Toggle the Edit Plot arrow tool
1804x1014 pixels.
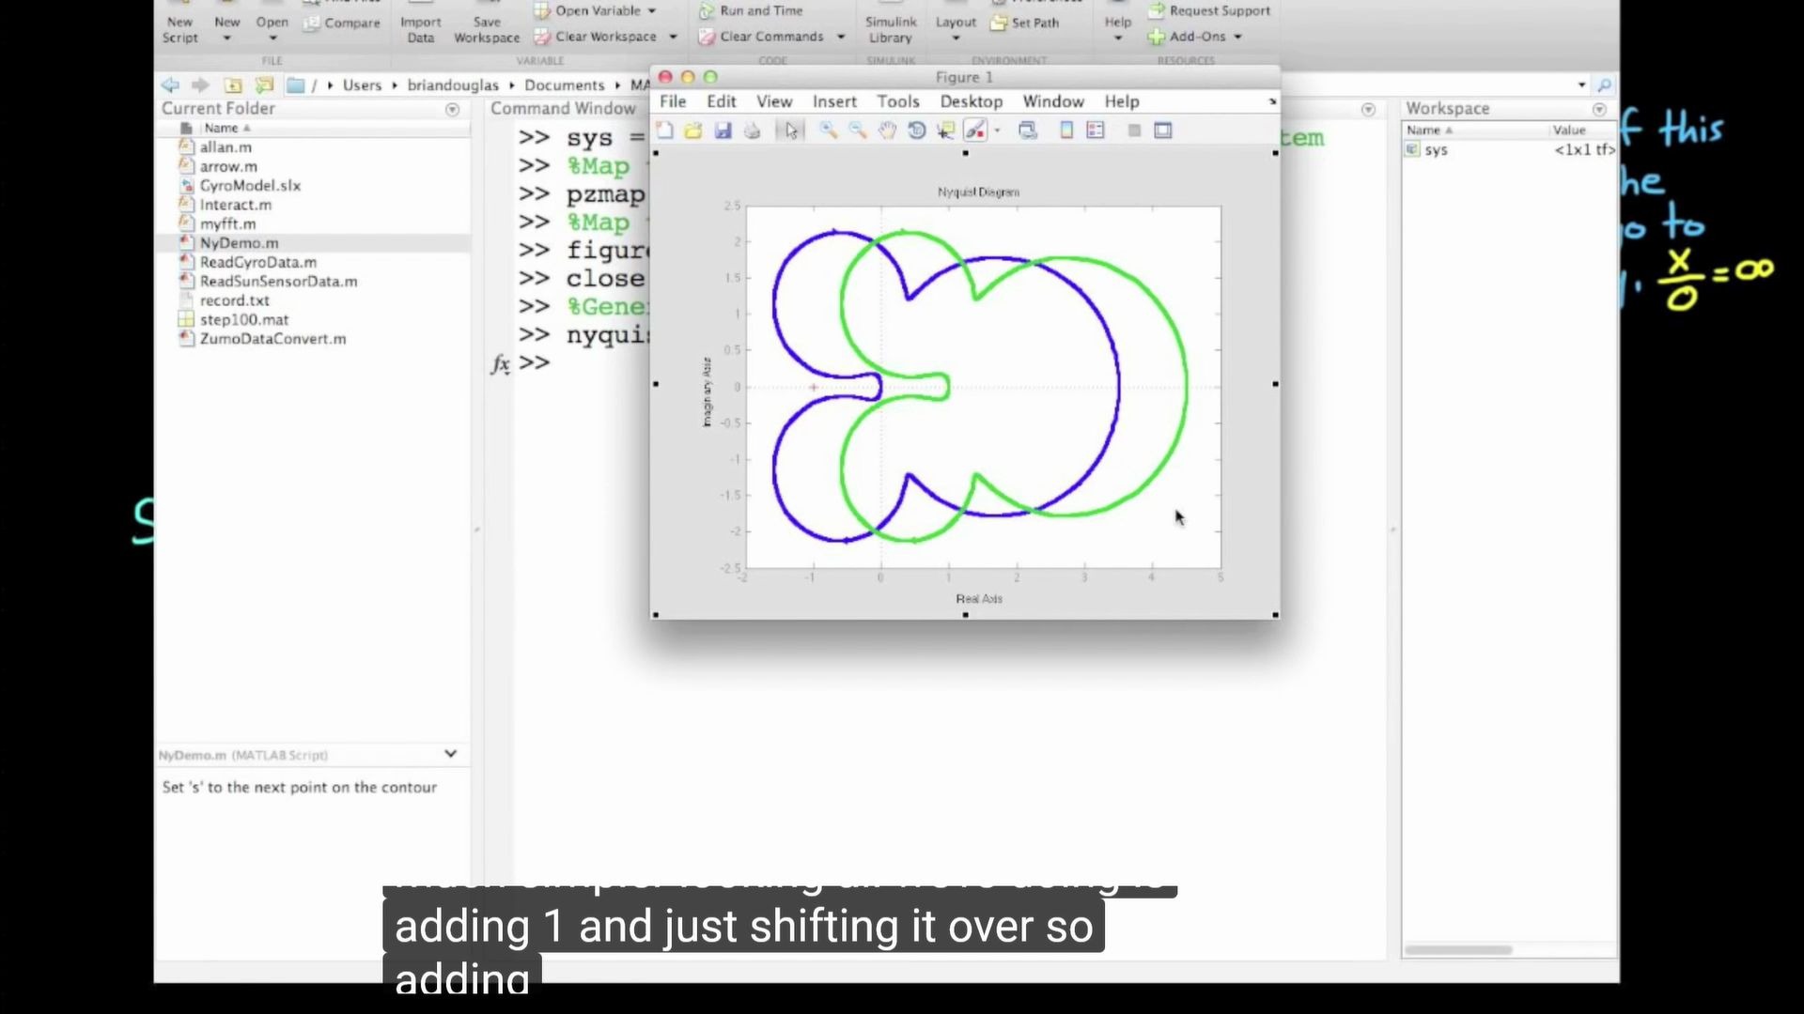(791, 131)
